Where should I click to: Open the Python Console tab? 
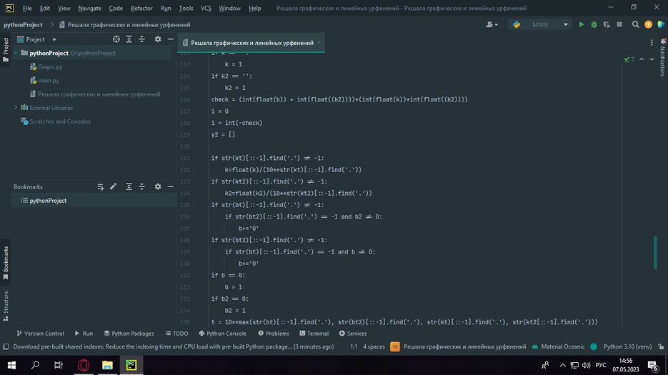[221, 334]
